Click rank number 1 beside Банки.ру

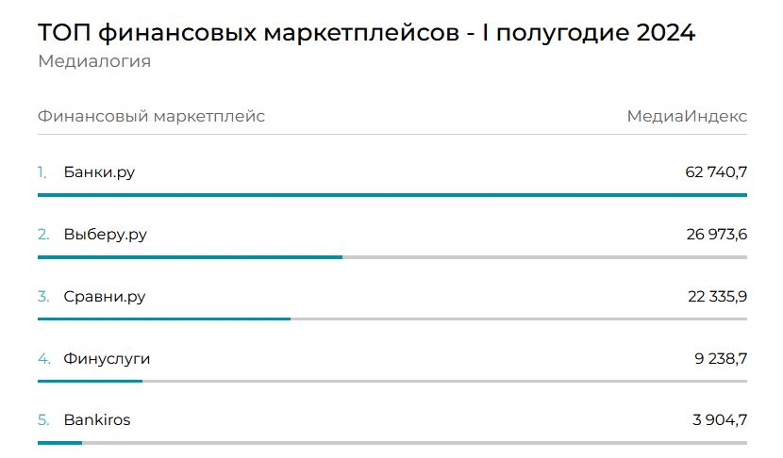pos(42,172)
